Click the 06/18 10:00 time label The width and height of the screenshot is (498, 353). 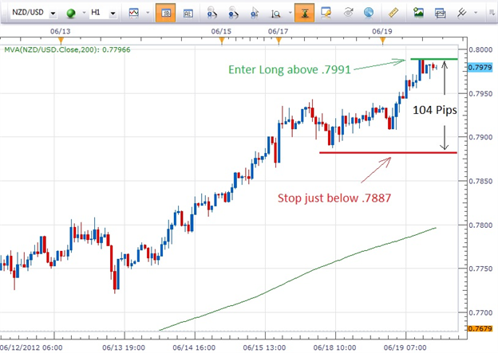[x=334, y=347]
